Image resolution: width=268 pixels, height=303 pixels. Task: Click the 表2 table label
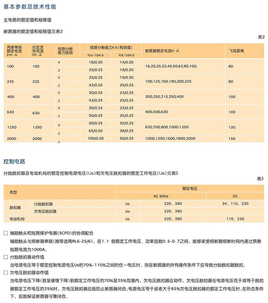click(261, 37)
